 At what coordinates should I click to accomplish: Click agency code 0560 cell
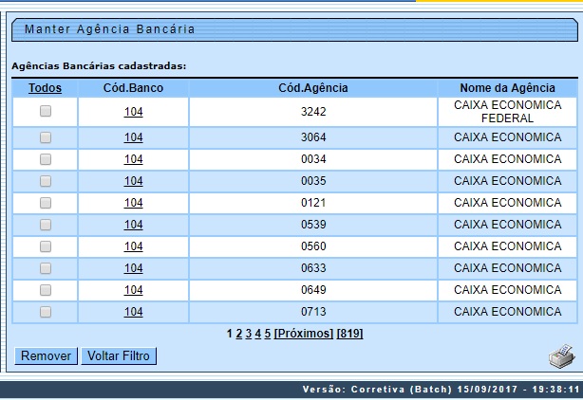pos(313,246)
